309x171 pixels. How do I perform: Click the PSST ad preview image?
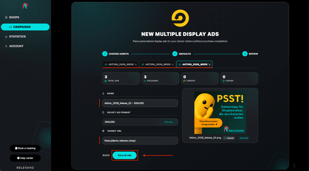click(220, 112)
